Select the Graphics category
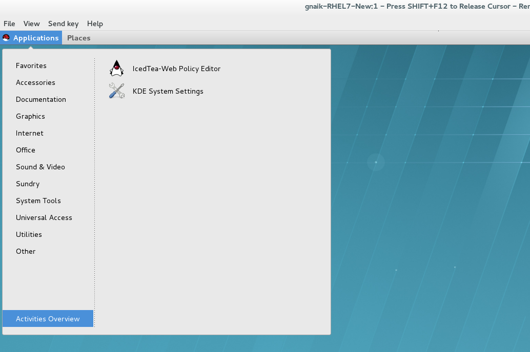The width and height of the screenshot is (530, 352). pos(30,116)
